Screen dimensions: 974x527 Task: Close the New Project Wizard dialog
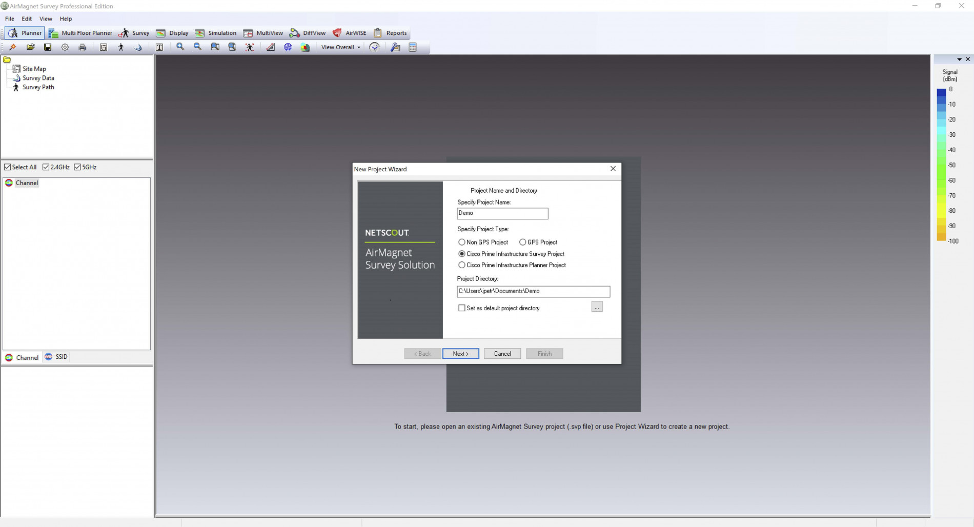click(613, 169)
